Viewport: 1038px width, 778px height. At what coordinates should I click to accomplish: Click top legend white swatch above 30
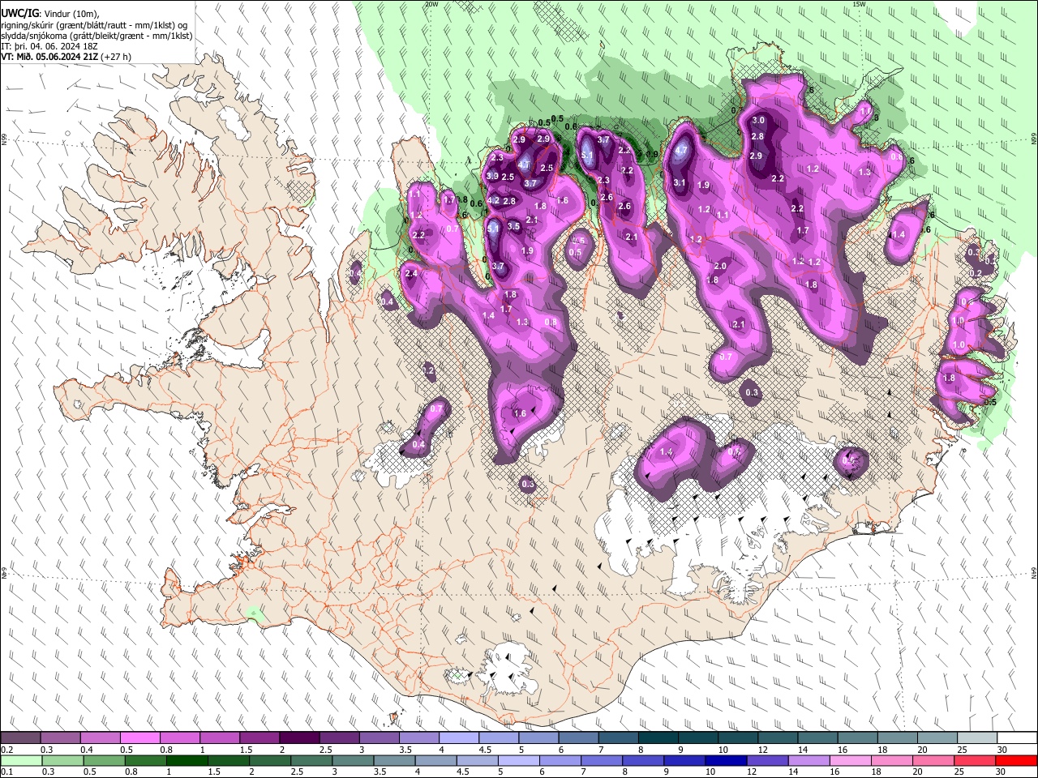pyautogui.click(x=1018, y=738)
